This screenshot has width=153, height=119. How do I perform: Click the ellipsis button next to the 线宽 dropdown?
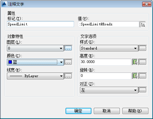point(68,76)
